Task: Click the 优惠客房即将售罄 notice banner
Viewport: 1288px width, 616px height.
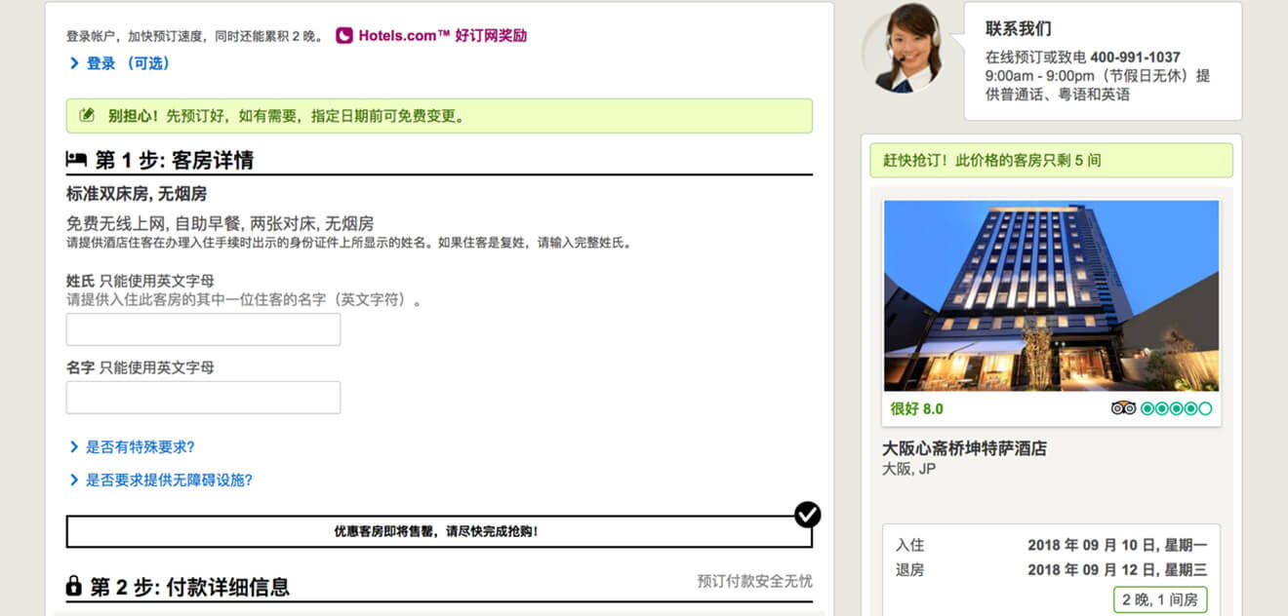Action: (x=438, y=531)
